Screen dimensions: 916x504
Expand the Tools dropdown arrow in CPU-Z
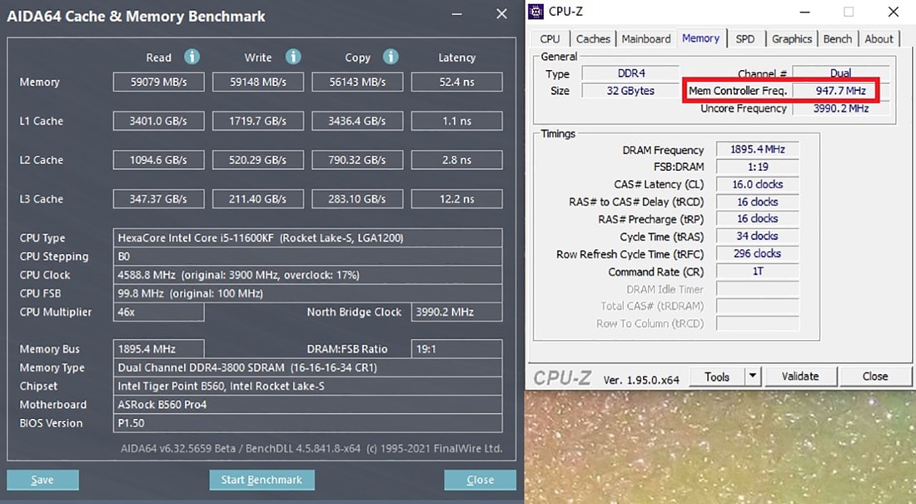[x=753, y=377]
